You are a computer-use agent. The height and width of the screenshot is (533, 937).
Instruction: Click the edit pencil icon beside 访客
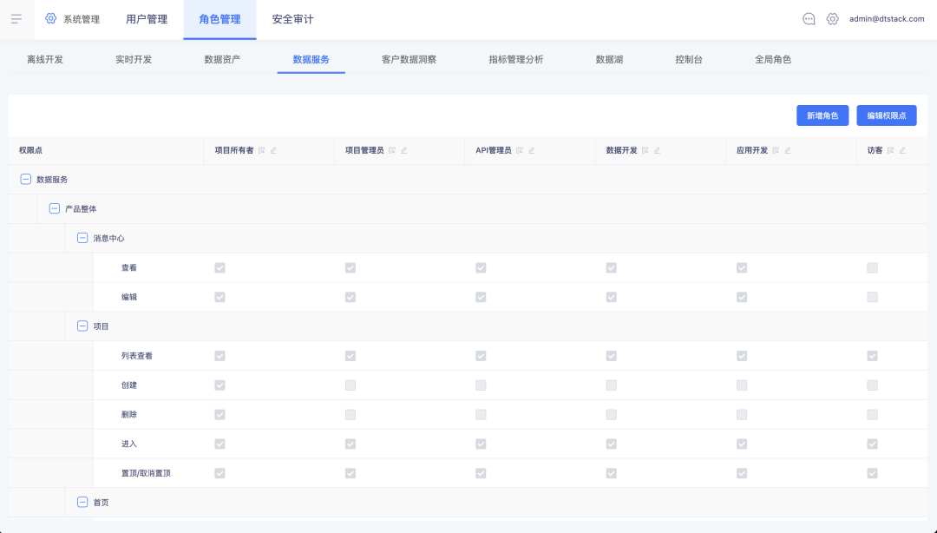902,150
